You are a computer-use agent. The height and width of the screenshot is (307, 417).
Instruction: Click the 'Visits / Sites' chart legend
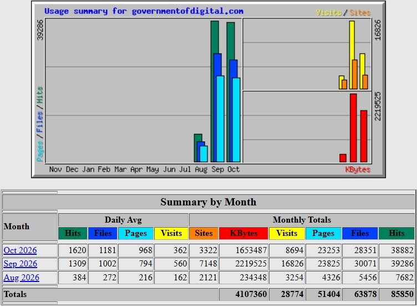coord(343,13)
